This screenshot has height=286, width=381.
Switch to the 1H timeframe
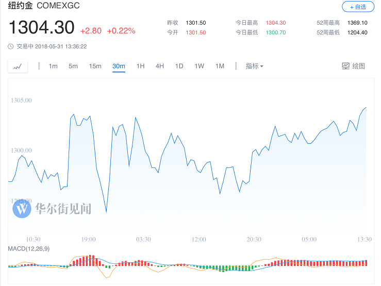pyautogui.click(x=140, y=66)
